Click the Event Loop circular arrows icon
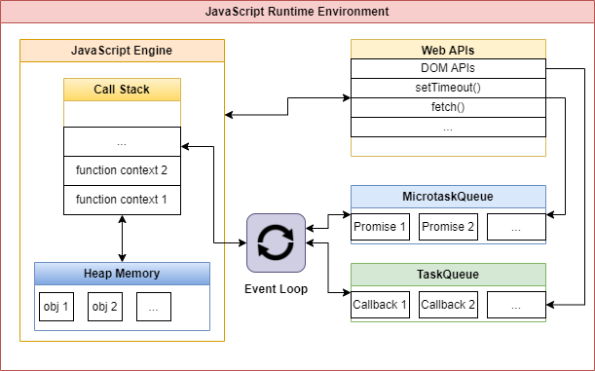 [x=276, y=242]
